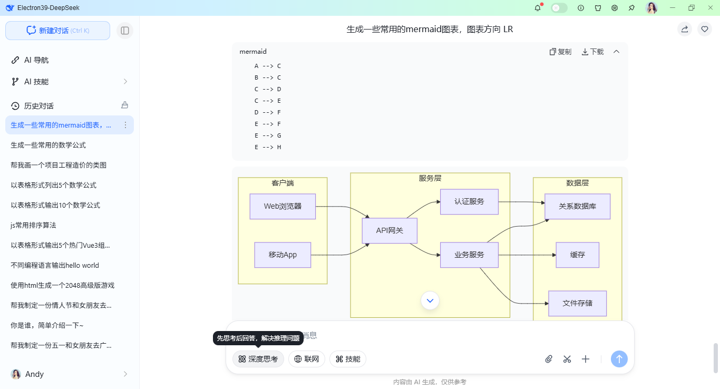Expand the Andy account section

125,374
